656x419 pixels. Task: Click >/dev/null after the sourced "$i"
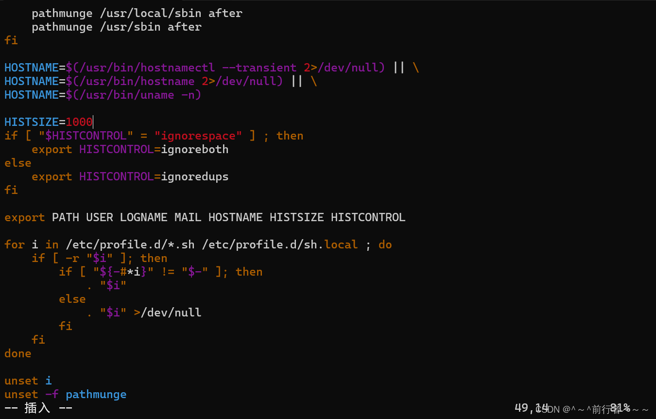[x=168, y=313]
